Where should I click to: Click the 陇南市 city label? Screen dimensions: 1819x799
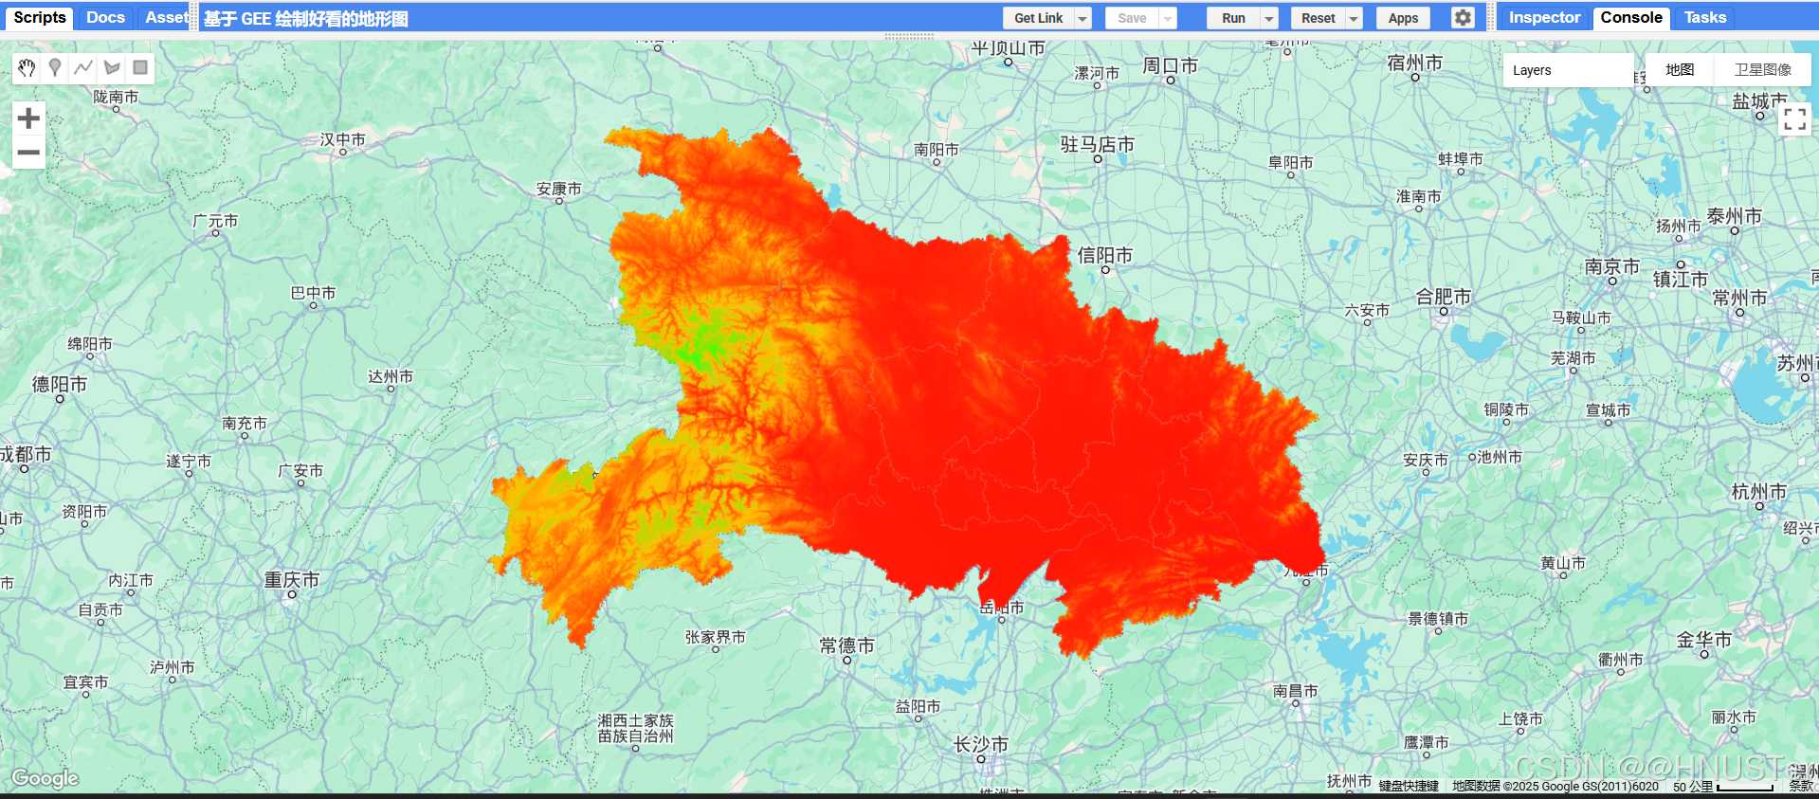point(116,96)
